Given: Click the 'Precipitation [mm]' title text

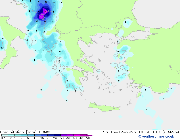Looking at the screenshot, I should pyautogui.click(x=18, y=132).
